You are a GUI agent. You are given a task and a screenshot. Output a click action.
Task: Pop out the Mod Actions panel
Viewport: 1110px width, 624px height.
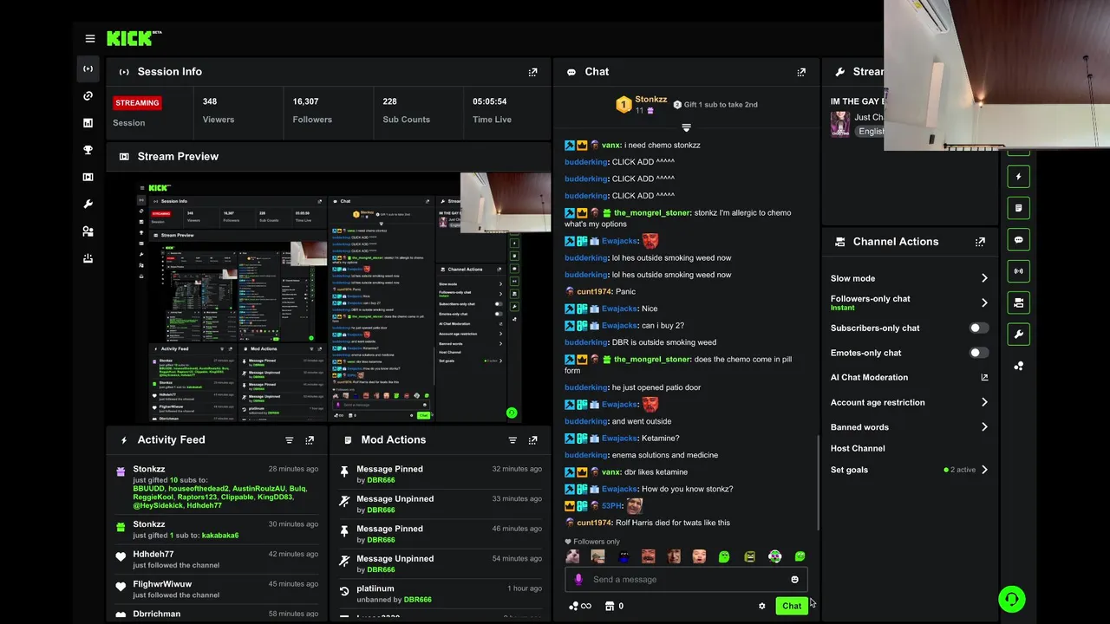(x=532, y=440)
